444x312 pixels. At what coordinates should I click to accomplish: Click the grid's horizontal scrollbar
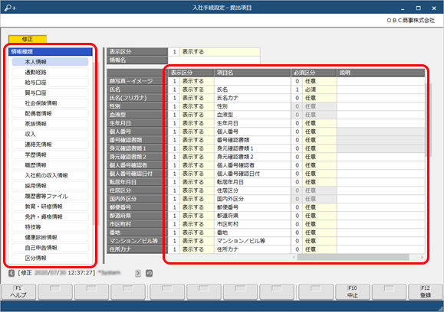pos(353,257)
